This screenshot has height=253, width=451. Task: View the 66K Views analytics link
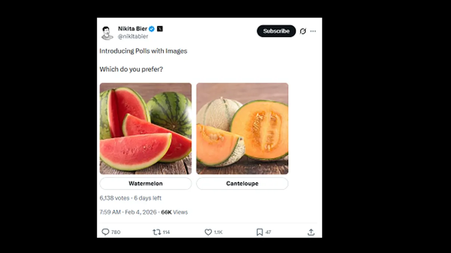174,212
